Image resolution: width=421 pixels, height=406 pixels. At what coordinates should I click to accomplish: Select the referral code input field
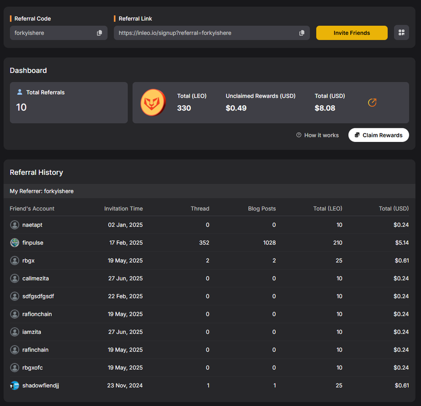[x=59, y=33]
